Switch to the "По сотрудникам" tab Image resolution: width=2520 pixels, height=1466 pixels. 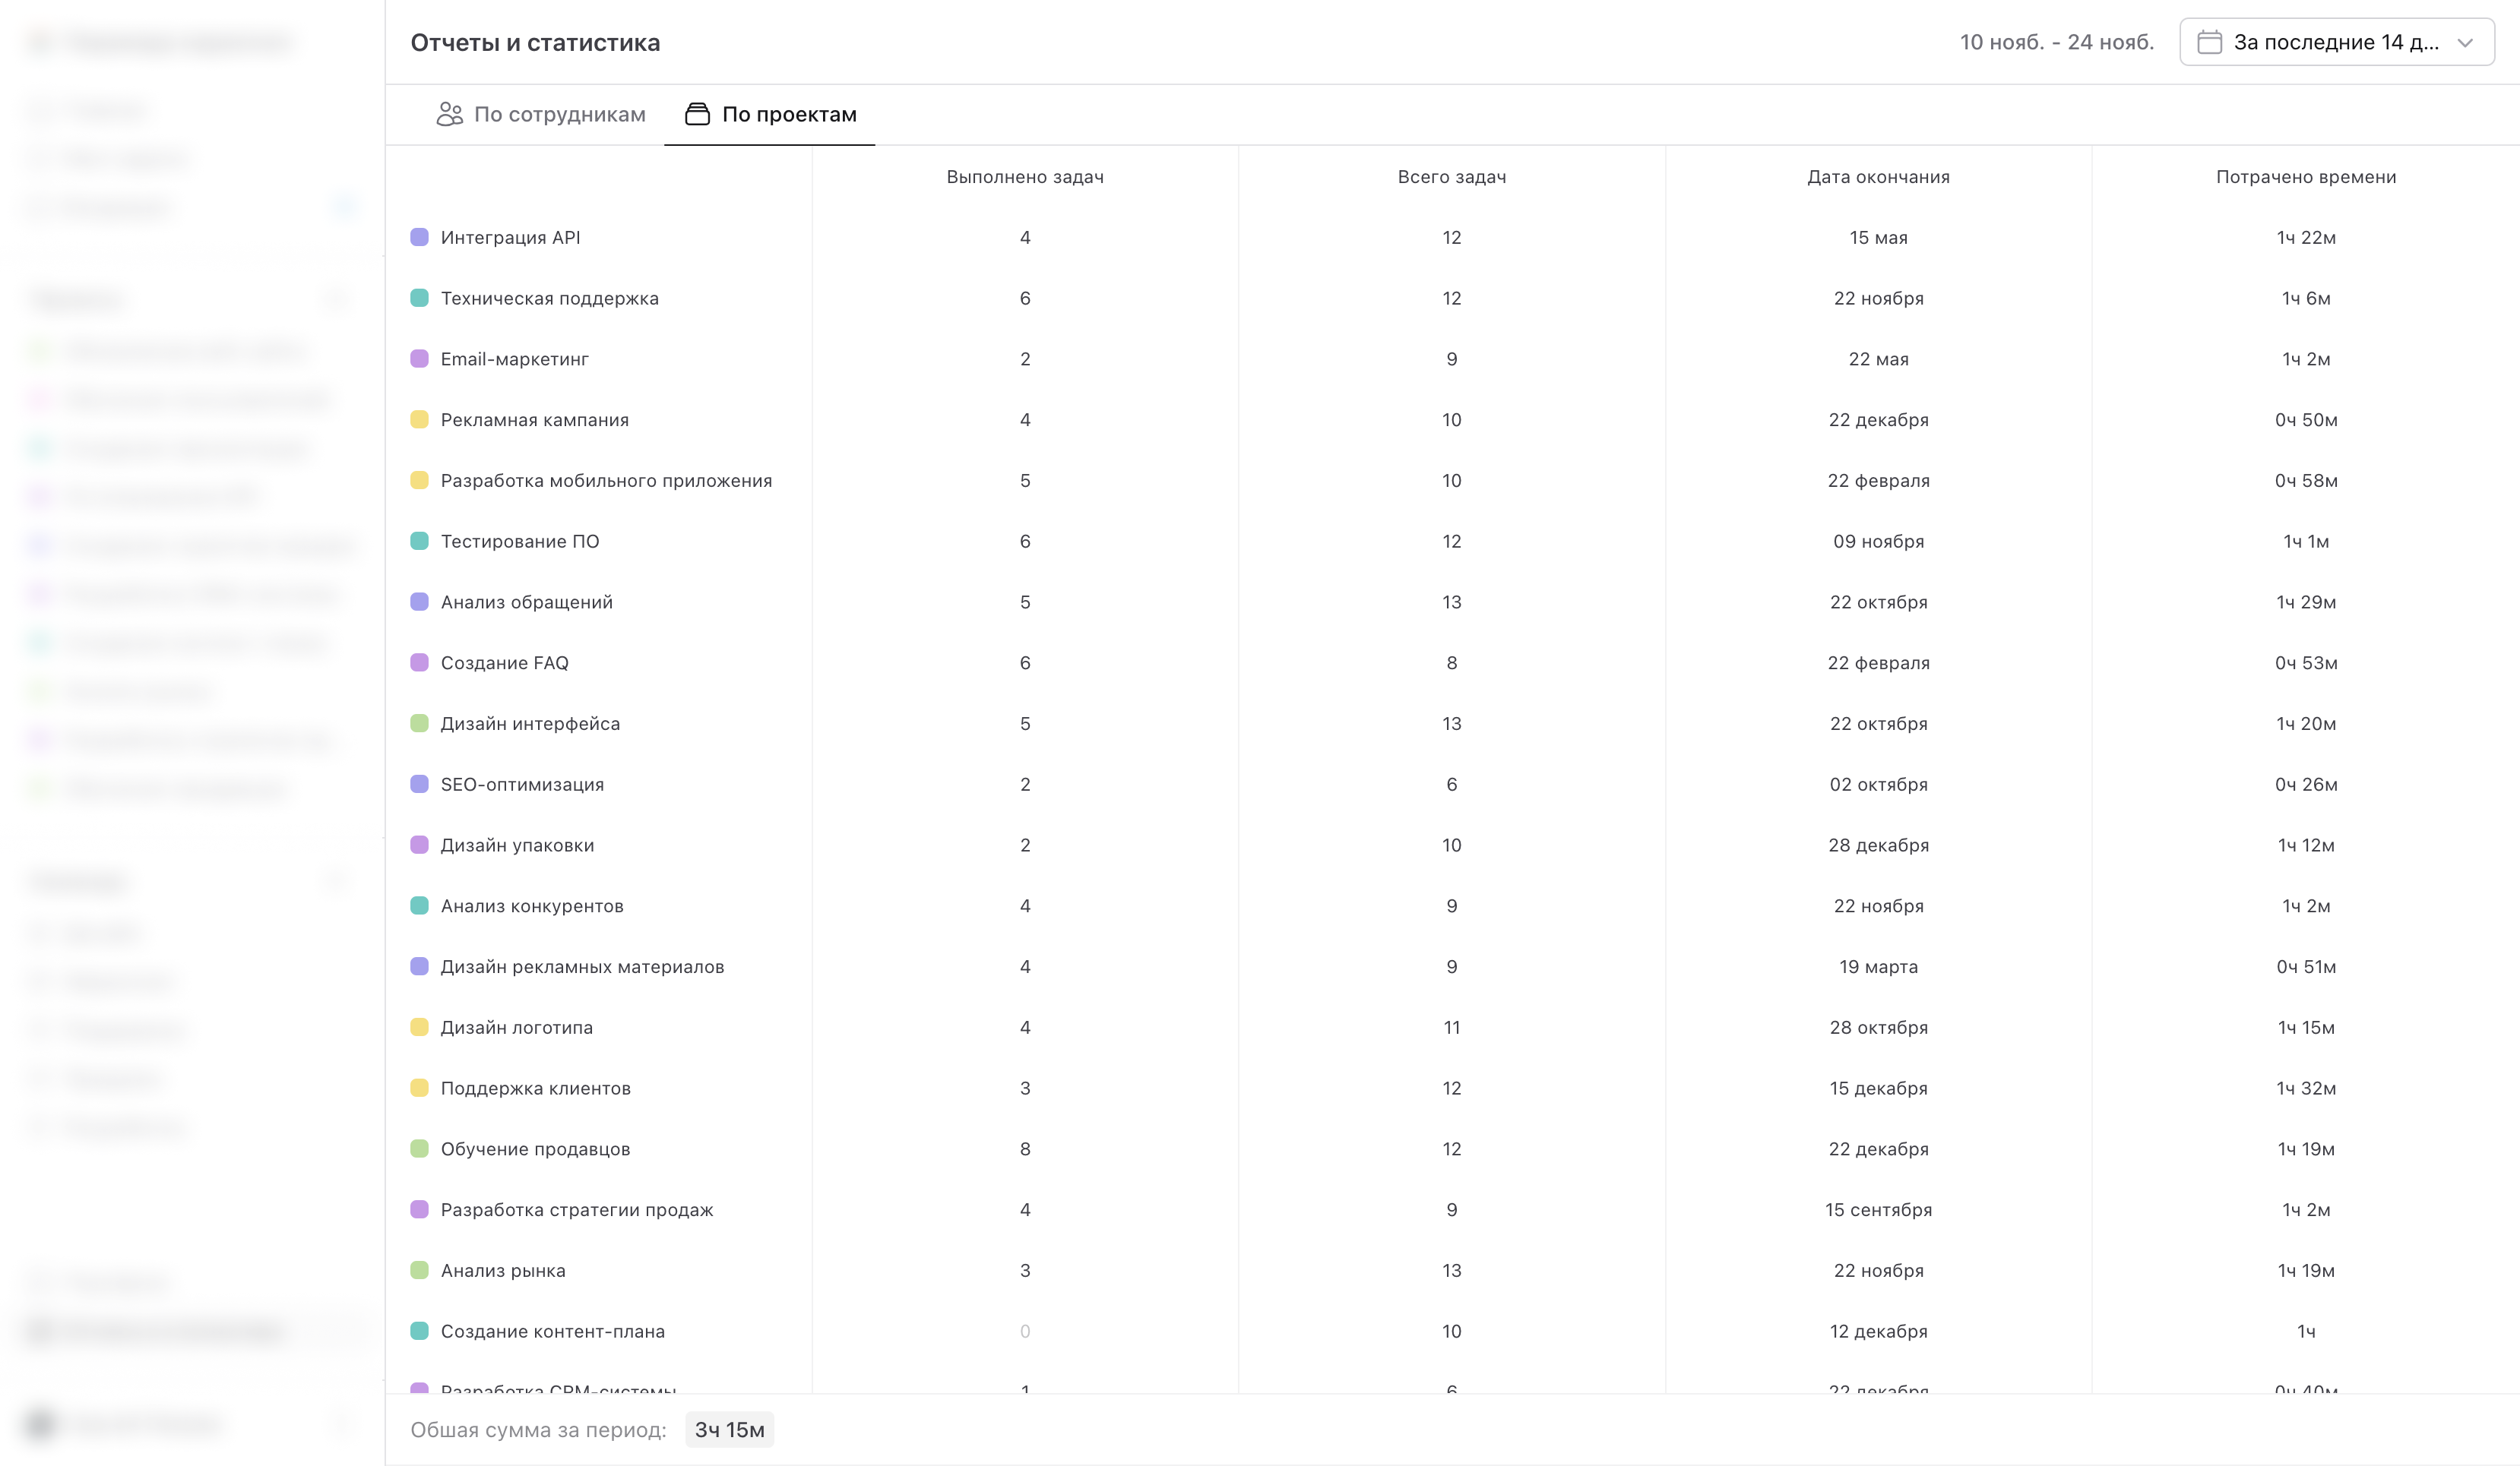pos(541,114)
